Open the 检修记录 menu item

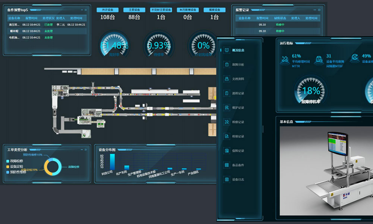(238, 122)
